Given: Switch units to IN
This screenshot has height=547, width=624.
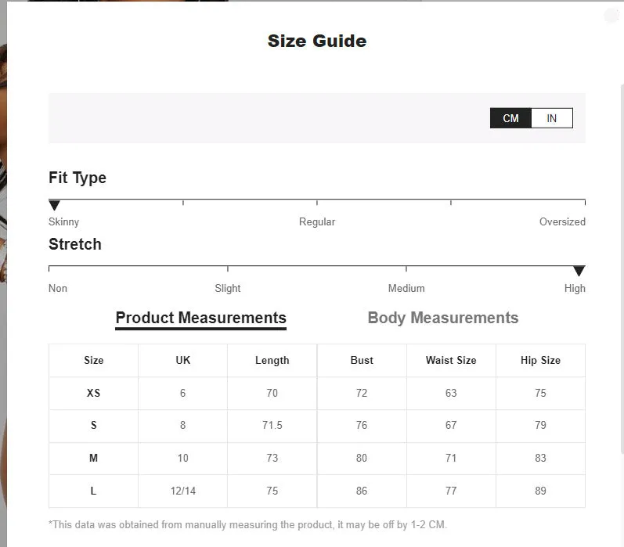Looking at the screenshot, I should click(x=552, y=118).
